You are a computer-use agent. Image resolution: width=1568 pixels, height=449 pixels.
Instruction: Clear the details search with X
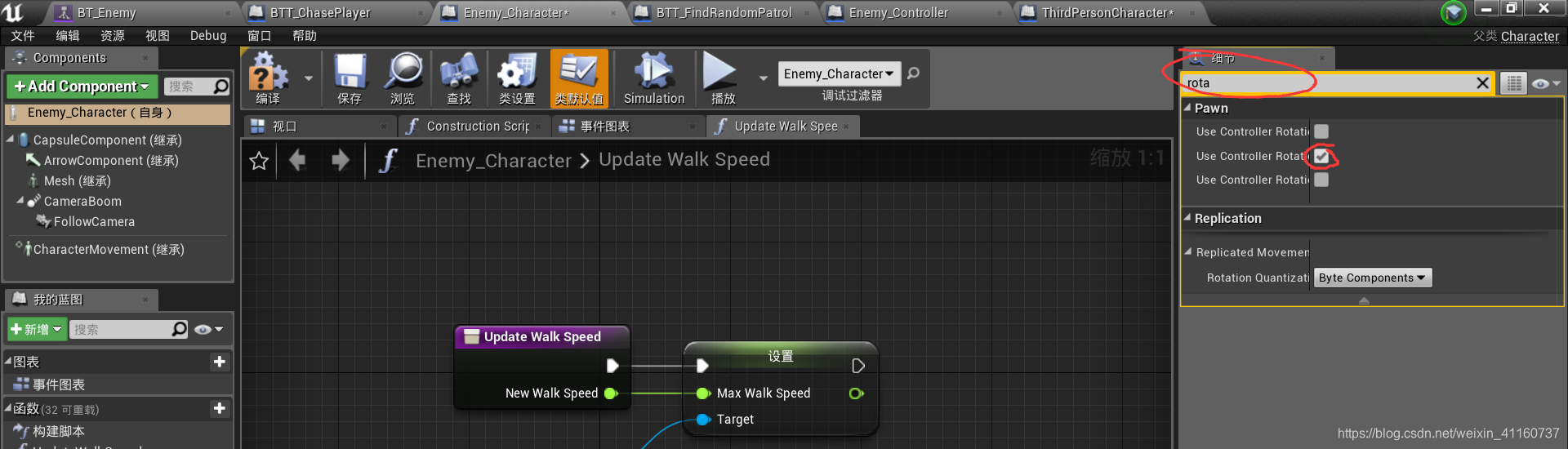pyautogui.click(x=1482, y=83)
